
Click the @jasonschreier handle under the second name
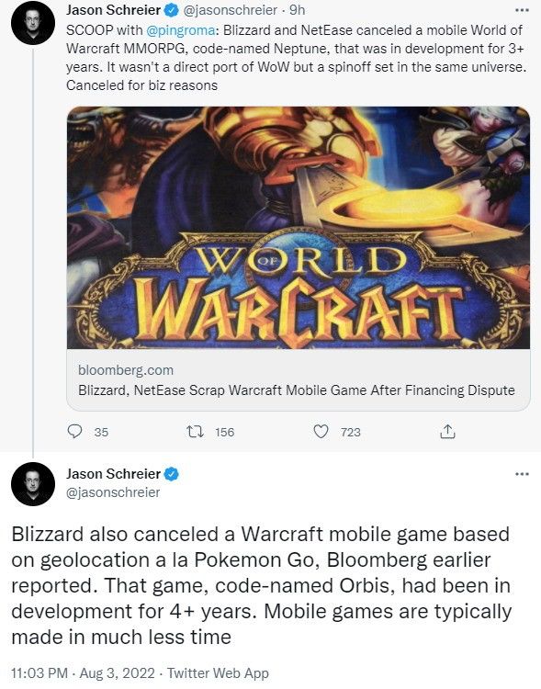(113, 492)
